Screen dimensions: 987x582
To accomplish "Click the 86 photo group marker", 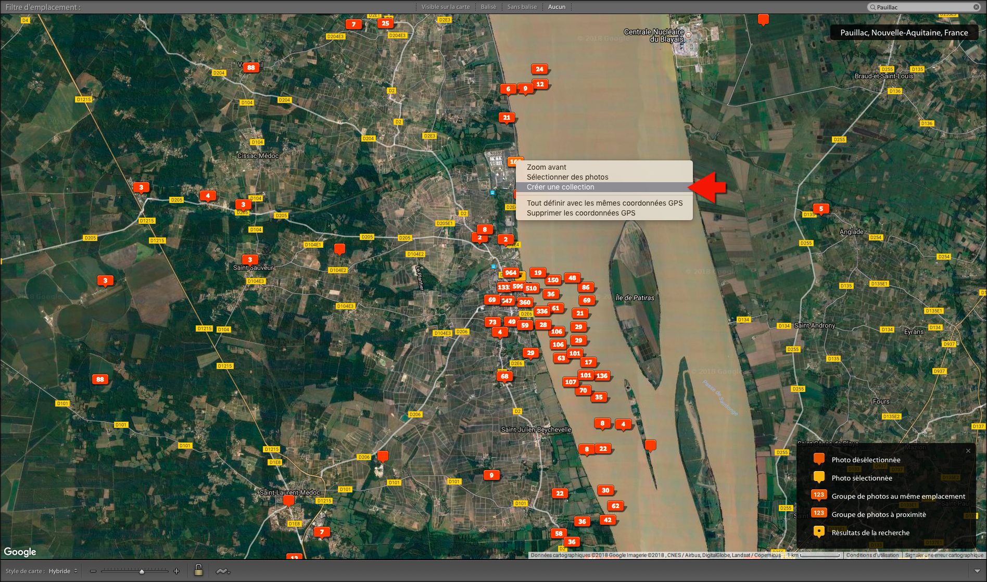I will (586, 287).
